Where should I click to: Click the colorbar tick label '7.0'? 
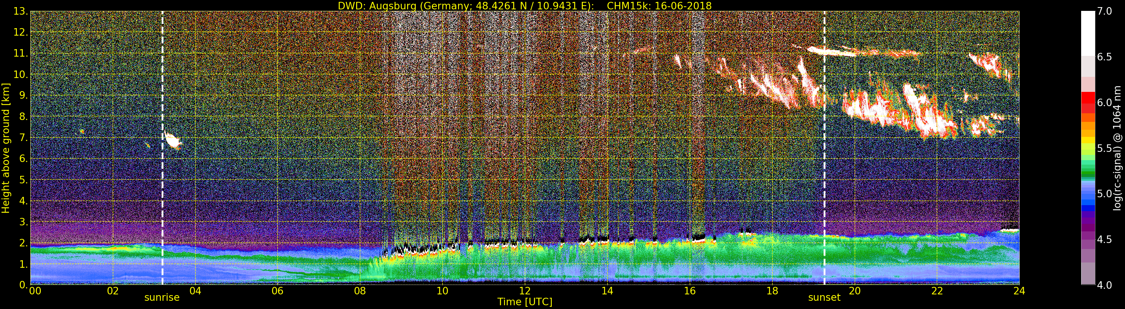pyautogui.click(x=1104, y=11)
